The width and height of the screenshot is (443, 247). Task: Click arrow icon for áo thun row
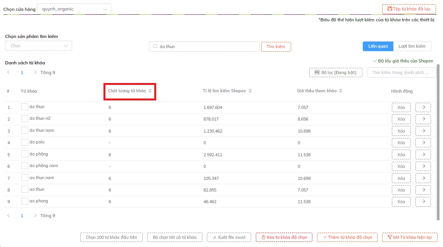[x=423, y=107]
